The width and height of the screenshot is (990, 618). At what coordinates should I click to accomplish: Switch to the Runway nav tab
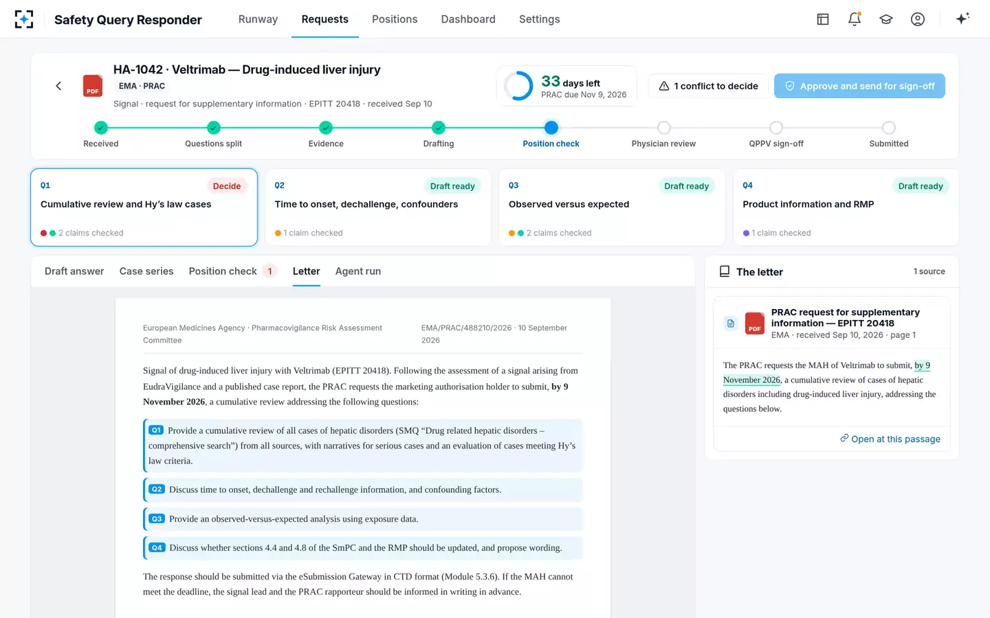point(258,19)
